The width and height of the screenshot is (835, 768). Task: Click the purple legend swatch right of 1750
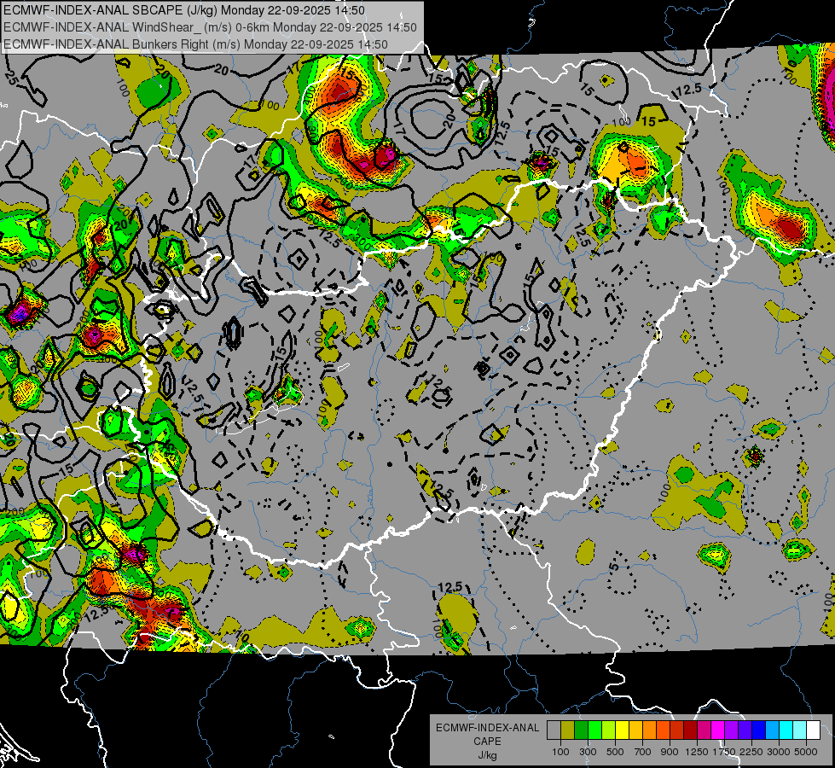pos(731,730)
